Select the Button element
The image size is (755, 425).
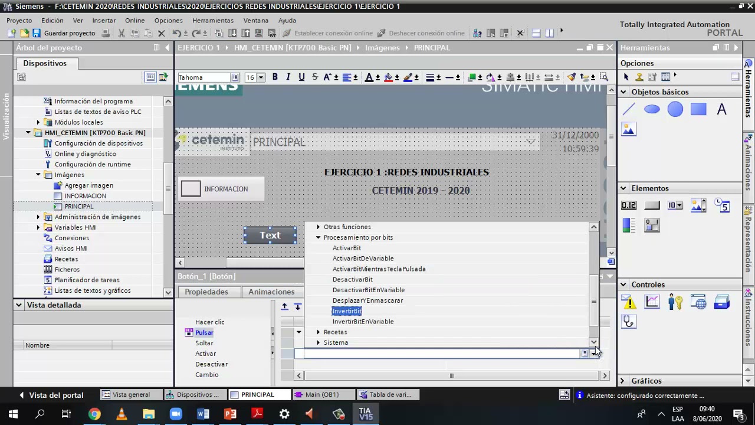(652, 205)
